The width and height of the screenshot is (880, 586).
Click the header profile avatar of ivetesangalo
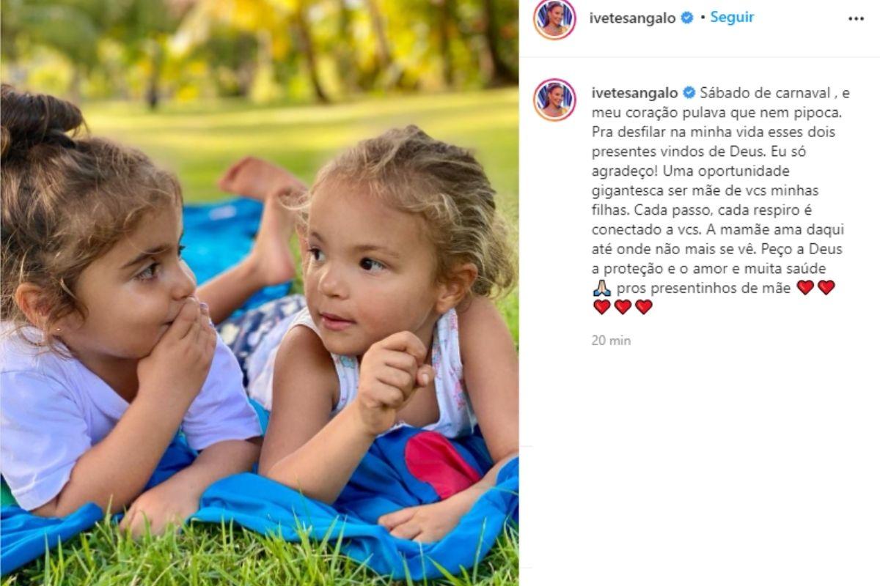554,19
